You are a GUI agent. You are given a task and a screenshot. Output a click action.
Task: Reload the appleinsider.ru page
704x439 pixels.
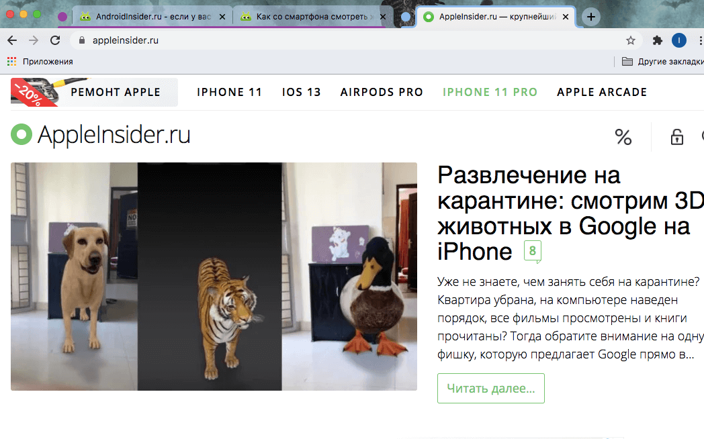click(x=55, y=40)
